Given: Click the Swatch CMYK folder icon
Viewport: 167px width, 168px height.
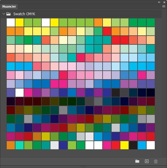Looking at the screenshot, I should point(8,14).
